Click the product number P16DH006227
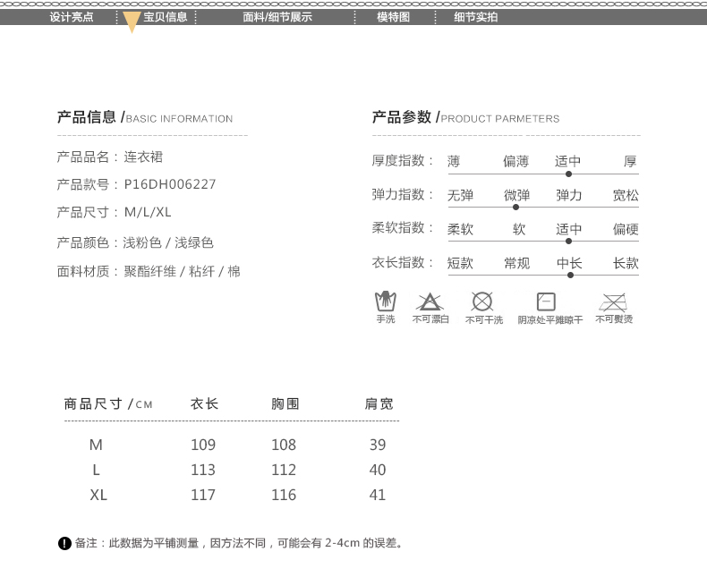 pos(170,185)
